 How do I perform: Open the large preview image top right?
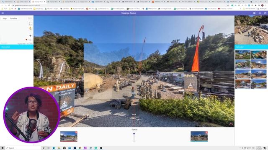tap(251, 30)
